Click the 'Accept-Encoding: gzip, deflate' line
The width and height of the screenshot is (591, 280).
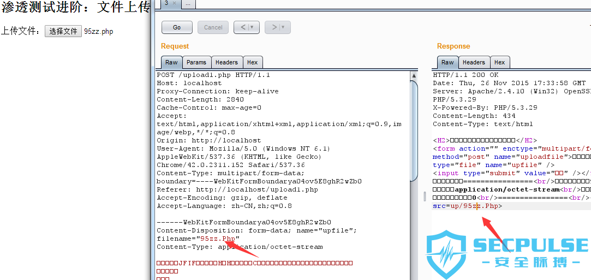click(x=222, y=198)
